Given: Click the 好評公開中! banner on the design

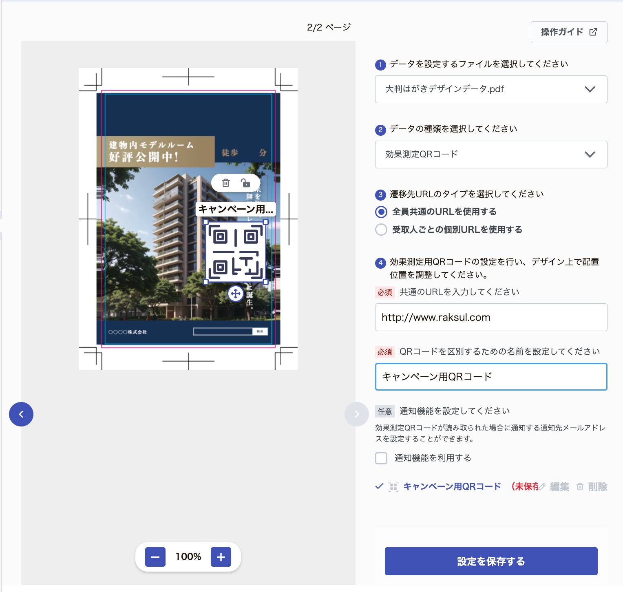Looking at the screenshot, I should [144, 157].
